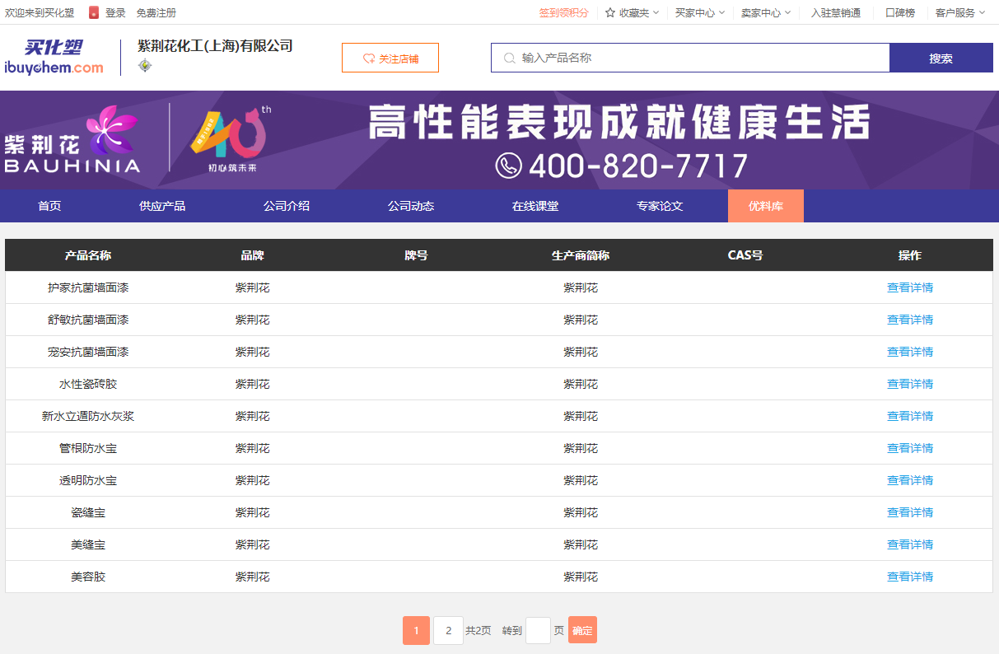Click the product name 管根防水宝
999x654 pixels.
click(88, 448)
